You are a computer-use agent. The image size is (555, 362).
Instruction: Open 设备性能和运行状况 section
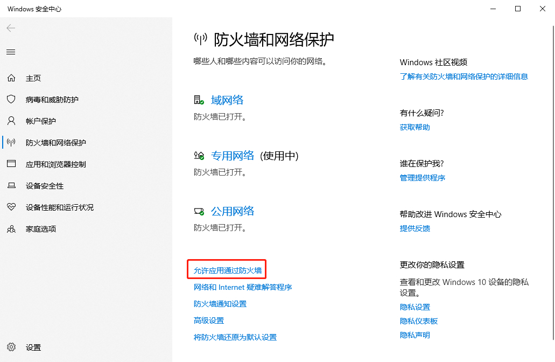point(60,207)
